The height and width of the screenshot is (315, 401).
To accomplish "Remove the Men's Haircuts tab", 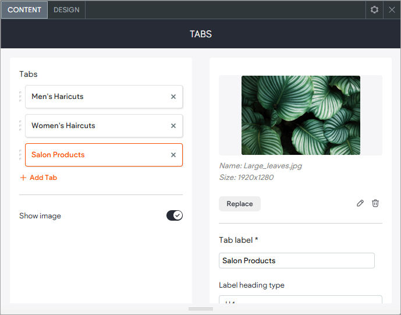I will pyautogui.click(x=173, y=97).
